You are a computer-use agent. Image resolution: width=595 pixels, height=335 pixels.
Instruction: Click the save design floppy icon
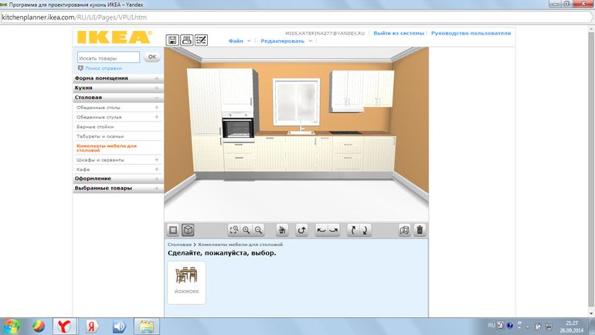pyautogui.click(x=172, y=40)
